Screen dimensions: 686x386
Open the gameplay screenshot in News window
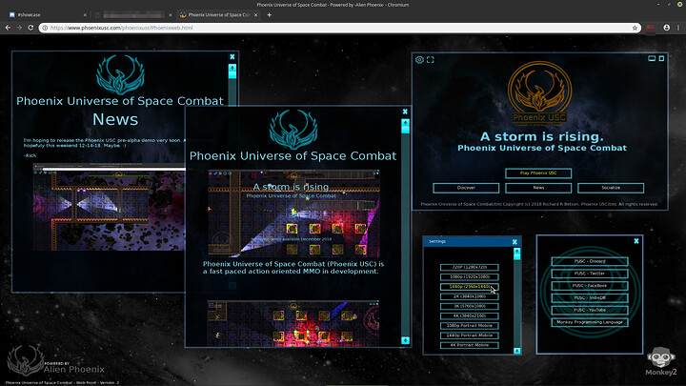(110, 207)
